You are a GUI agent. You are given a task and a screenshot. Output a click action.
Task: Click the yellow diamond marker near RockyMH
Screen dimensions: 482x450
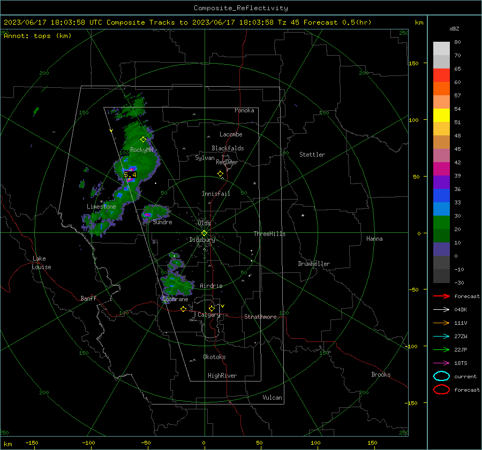tap(143, 140)
